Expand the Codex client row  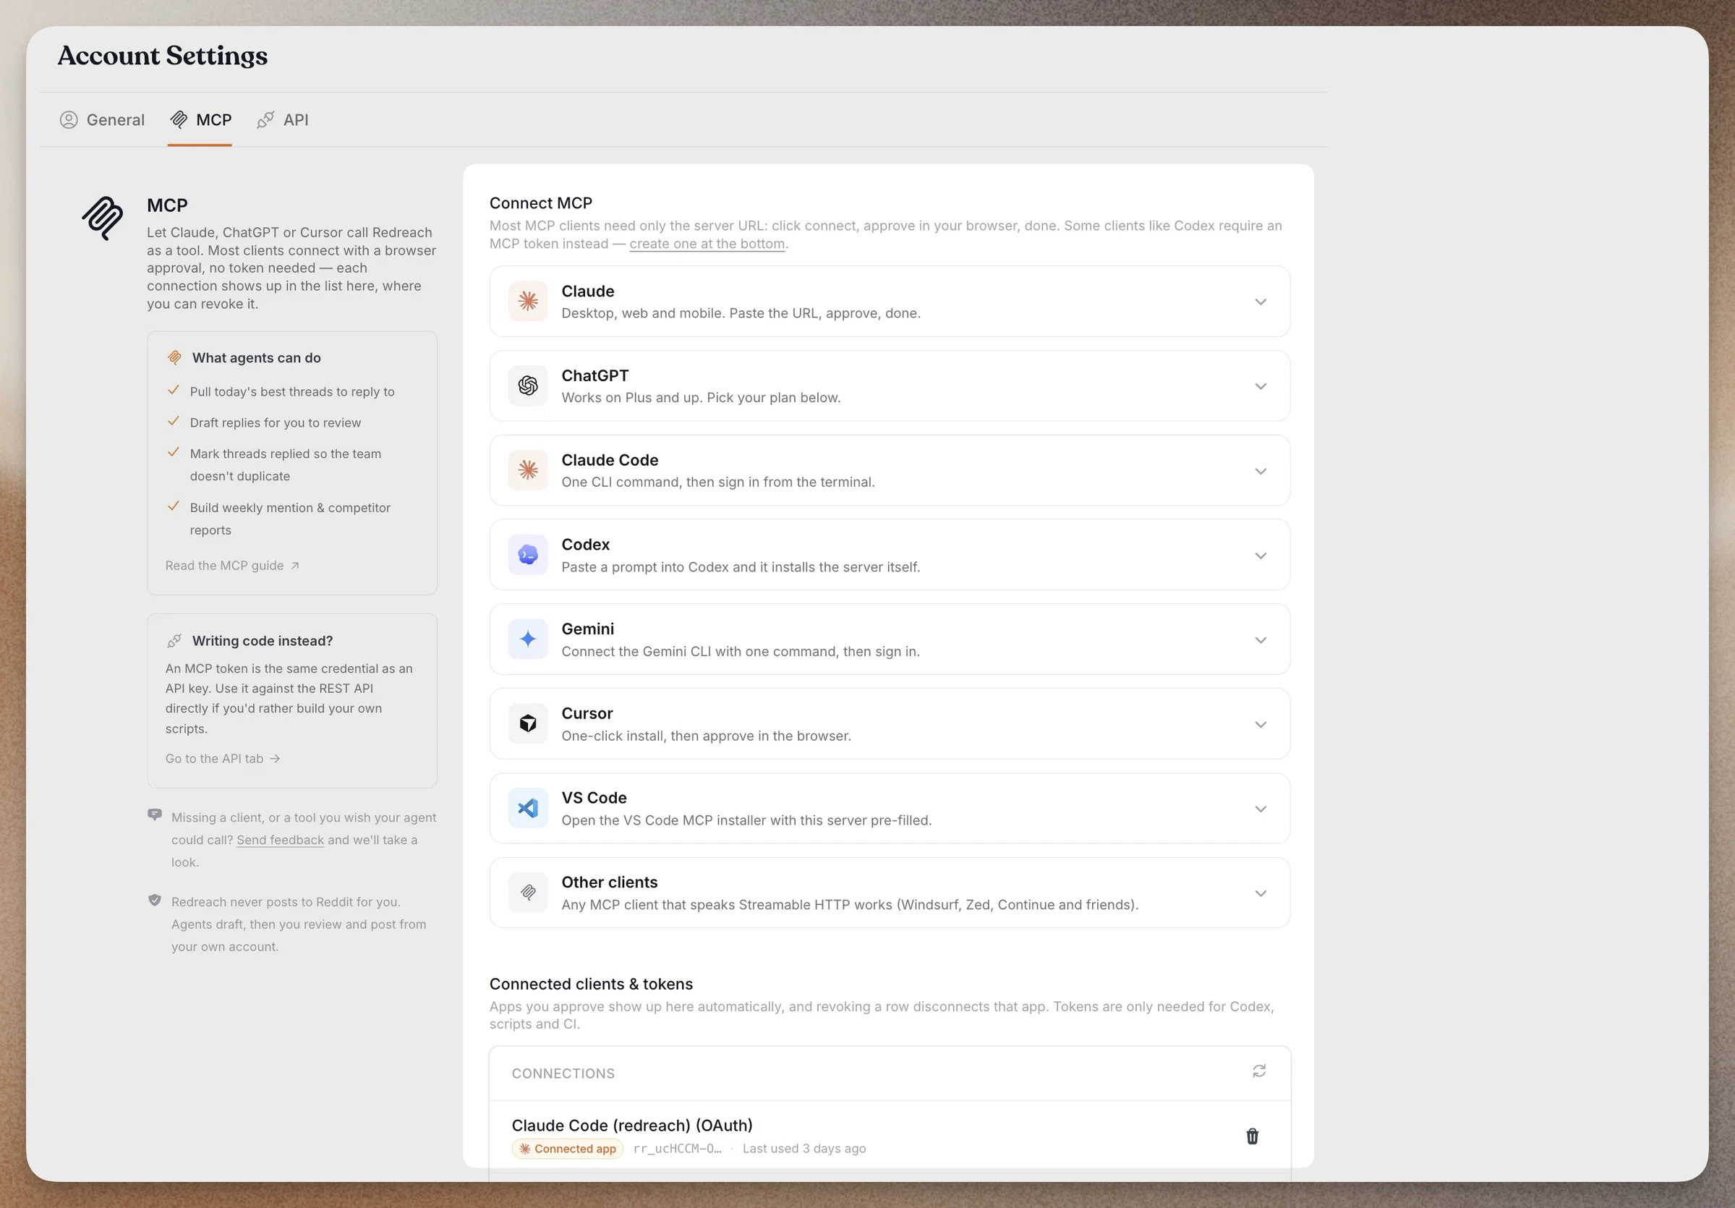click(x=890, y=555)
